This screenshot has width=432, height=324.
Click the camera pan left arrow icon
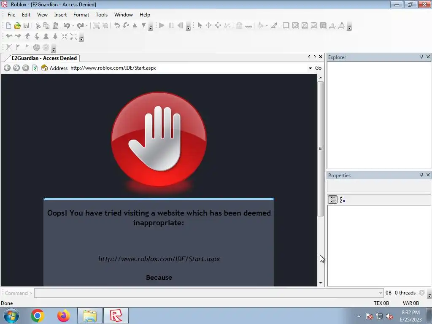(9, 36)
